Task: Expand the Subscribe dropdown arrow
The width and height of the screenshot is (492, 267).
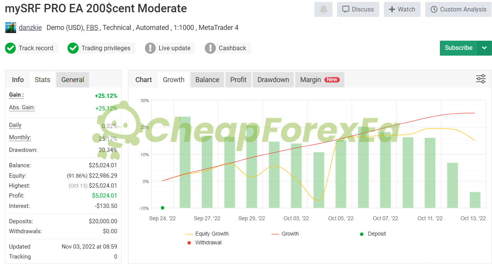Action: (484, 48)
